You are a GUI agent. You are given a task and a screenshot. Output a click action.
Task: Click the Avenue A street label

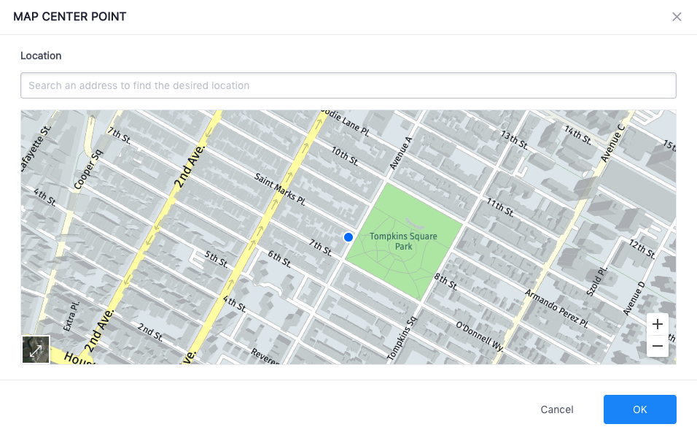pos(401,153)
